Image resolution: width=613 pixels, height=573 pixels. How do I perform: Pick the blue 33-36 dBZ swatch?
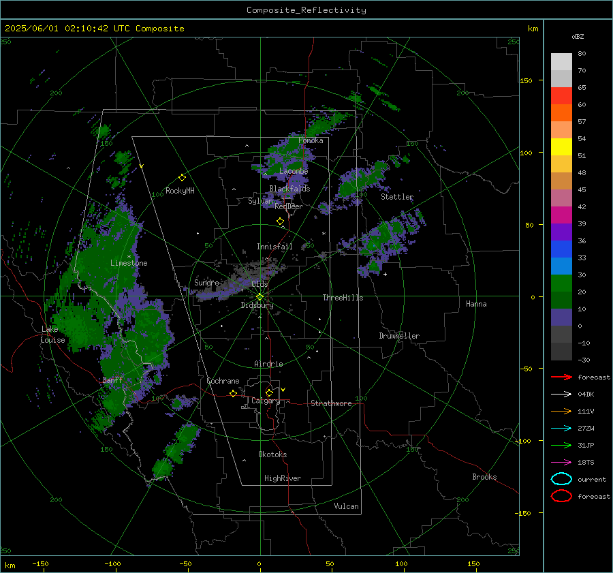tap(561, 249)
